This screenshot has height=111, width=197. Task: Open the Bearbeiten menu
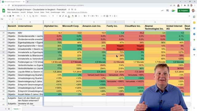click(16, 12)
